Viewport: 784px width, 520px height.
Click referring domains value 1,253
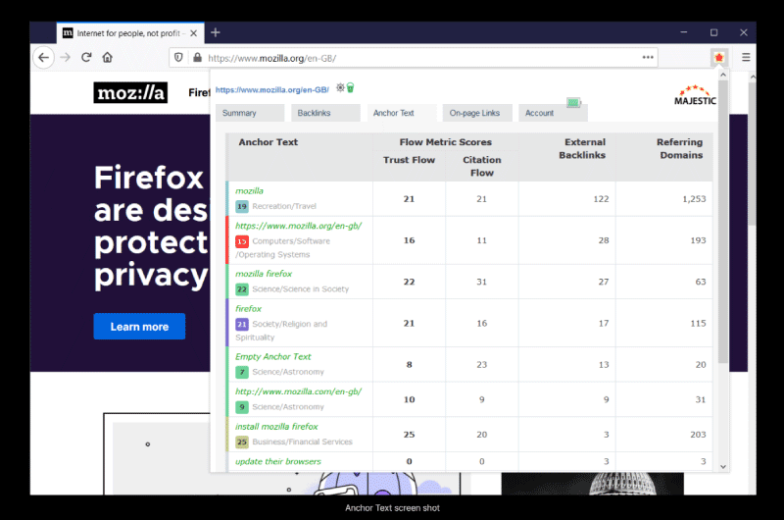click(694, 199)
